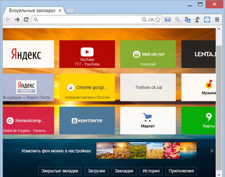The width and height of the screenshot is (225, 177).
Task: Click the browser back arrow
Action: tap(8, 20)
